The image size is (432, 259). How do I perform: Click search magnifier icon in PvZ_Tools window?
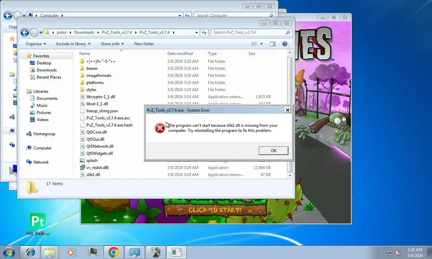288,32
